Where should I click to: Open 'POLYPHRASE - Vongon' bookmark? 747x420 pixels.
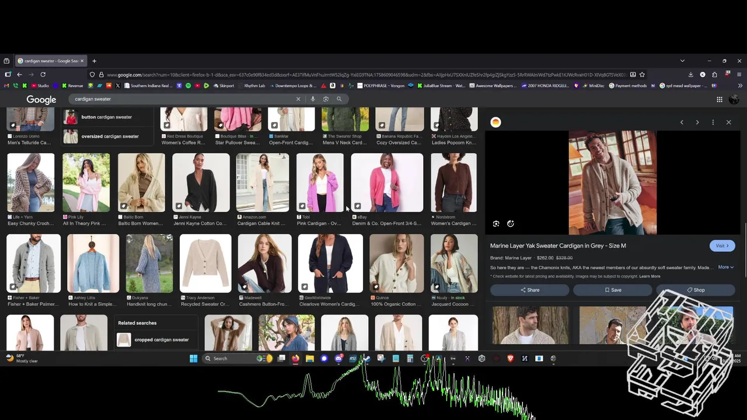(x=380, y=86)
